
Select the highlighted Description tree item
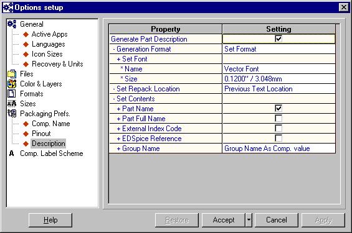[48, 144]
